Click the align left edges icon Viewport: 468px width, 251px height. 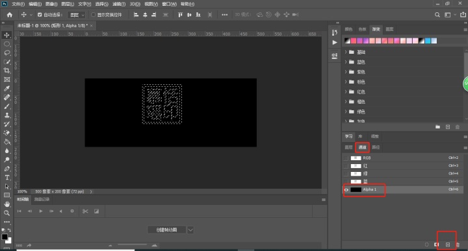tap(136, 14)
